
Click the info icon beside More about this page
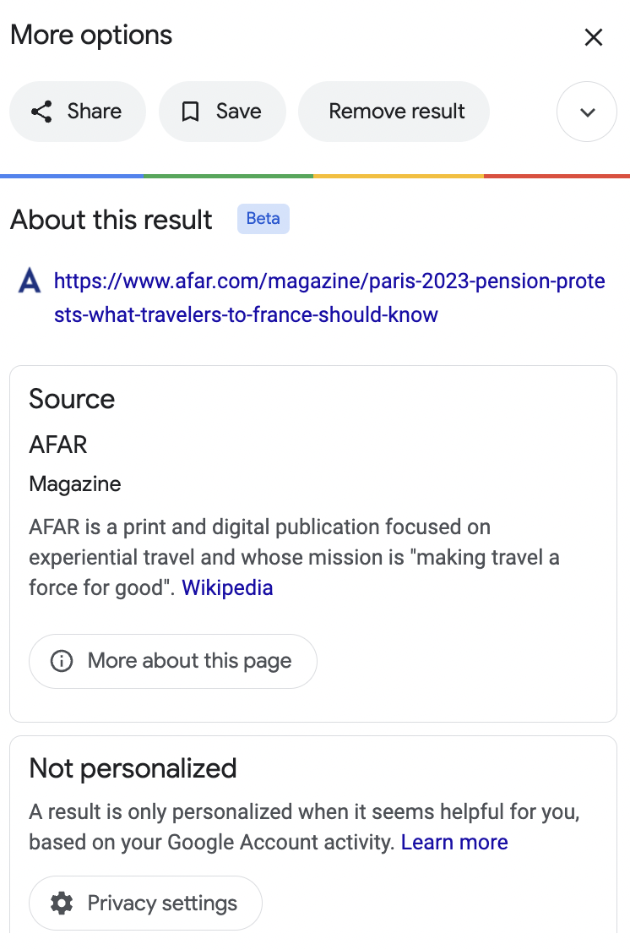point(62,661)
